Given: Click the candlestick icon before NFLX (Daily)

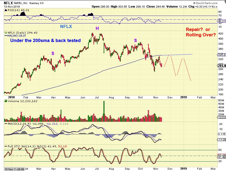Looking at the screenshot, I should tap(6, 33).
